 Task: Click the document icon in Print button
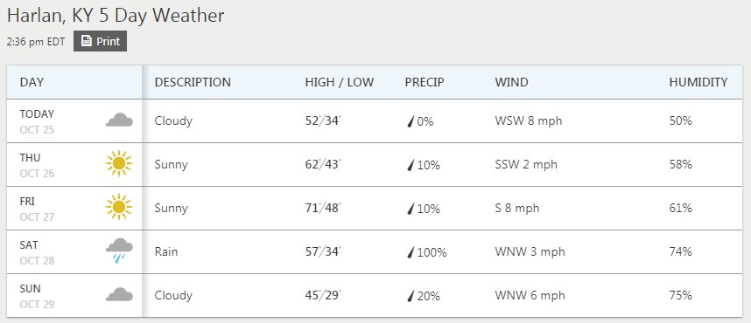86,41
